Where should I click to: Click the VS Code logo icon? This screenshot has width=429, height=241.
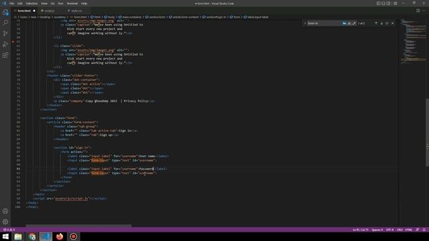pyautogui.click(x=4, y=3)
